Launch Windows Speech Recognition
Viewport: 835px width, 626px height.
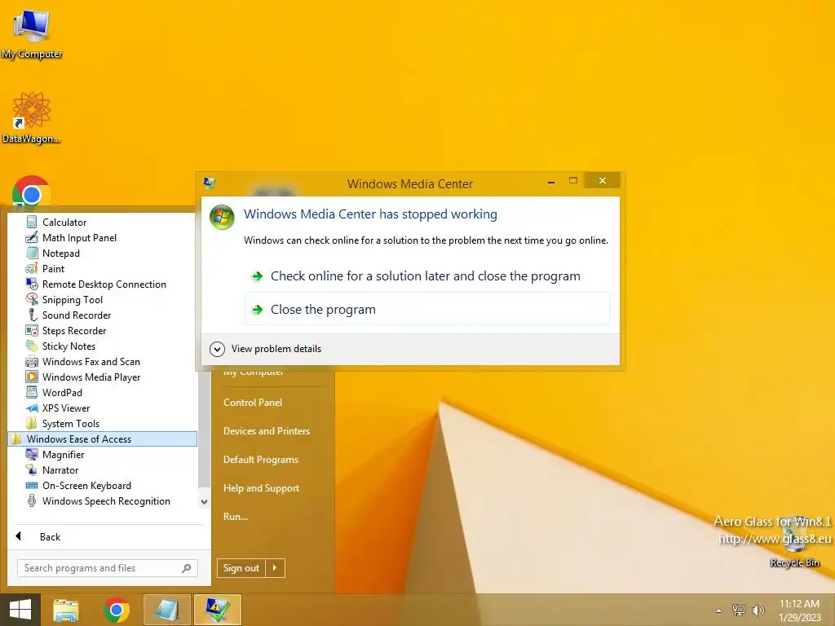(98, 500)
